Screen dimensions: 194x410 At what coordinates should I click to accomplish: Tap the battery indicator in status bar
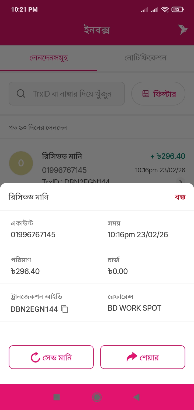click(177, 9)
